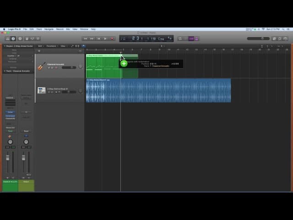Collapse the Region inspector disclosure triangle

5,46
